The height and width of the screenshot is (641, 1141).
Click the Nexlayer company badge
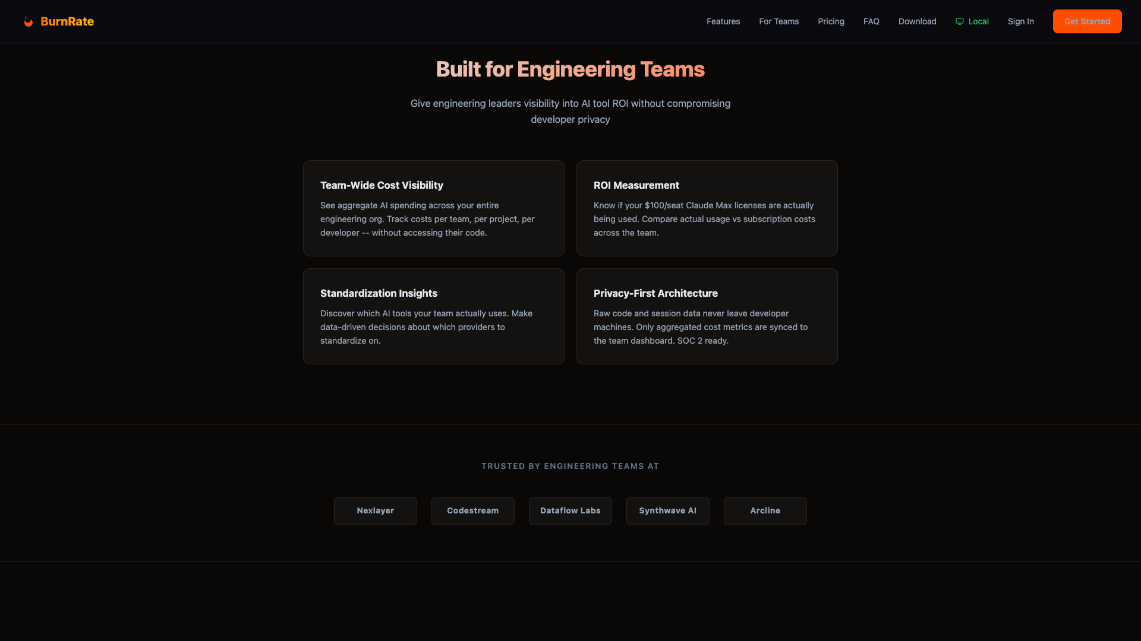tap(375, 510)
